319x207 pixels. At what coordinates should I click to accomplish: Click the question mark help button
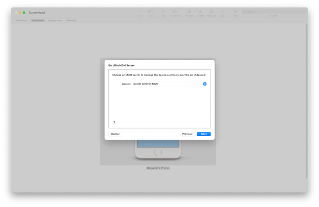114,122
